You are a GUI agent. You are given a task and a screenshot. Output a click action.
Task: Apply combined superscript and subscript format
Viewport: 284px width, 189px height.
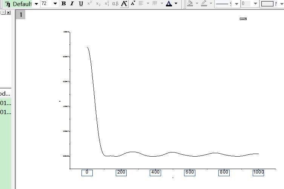click(x=107, y=3)
